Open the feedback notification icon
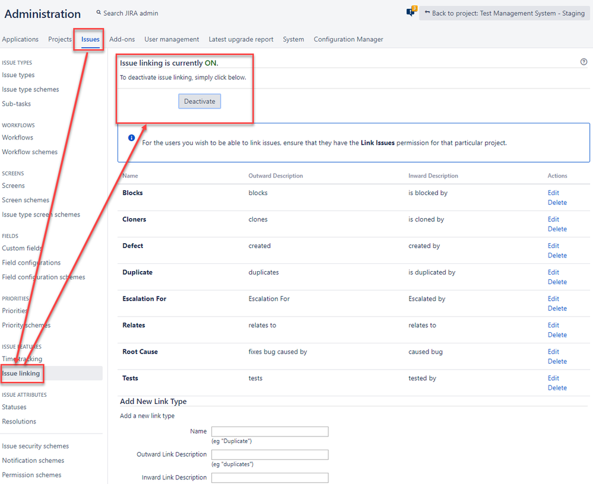Image resolution: width=593 pixels, height=484 pixels. tap(411, 11)
